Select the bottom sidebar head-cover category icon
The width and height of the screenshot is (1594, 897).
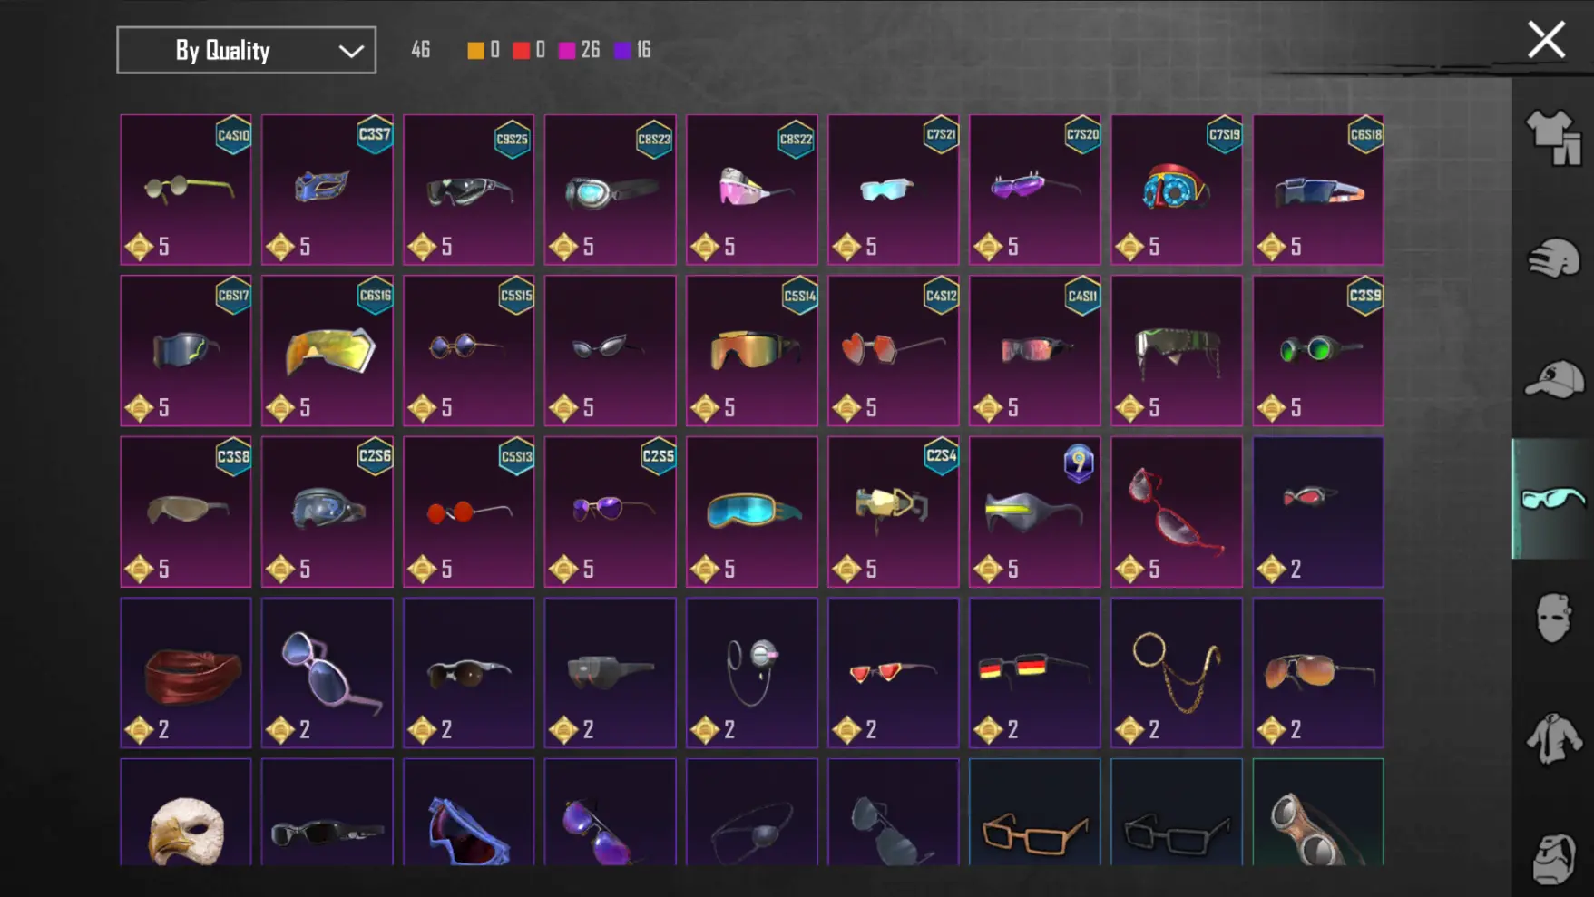1553,858
